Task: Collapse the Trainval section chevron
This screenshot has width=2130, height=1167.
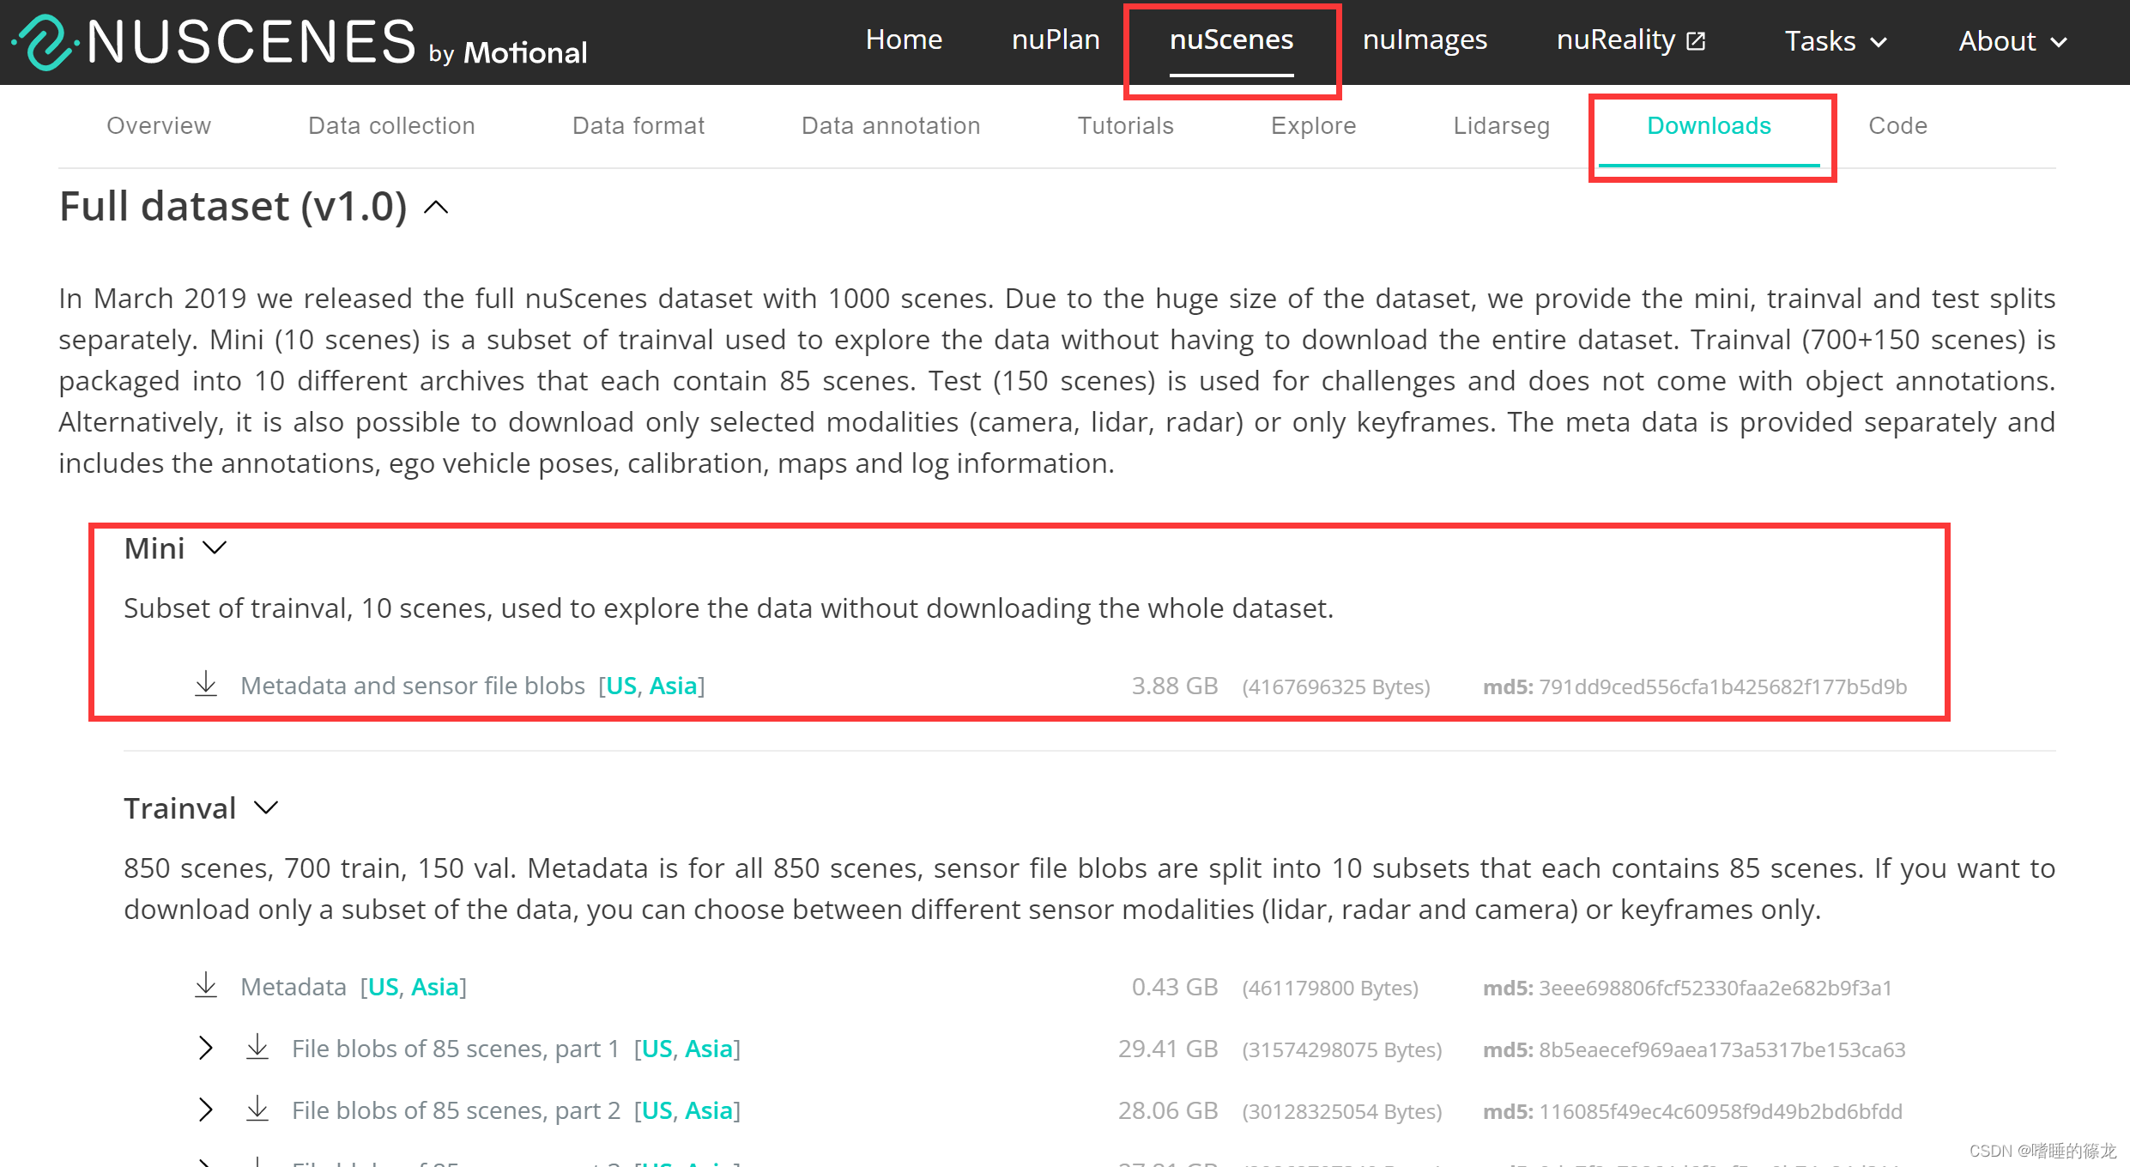Action: 266,807
